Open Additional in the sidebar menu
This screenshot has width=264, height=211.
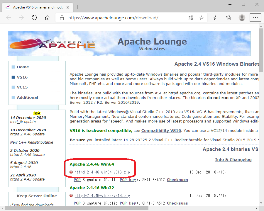(x=27, y=97)
